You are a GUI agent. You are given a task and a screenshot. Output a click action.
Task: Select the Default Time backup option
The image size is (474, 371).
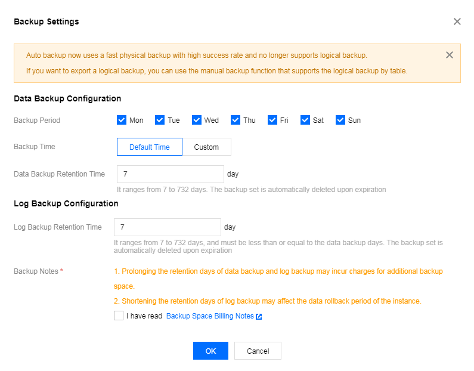tap(149, 147)
